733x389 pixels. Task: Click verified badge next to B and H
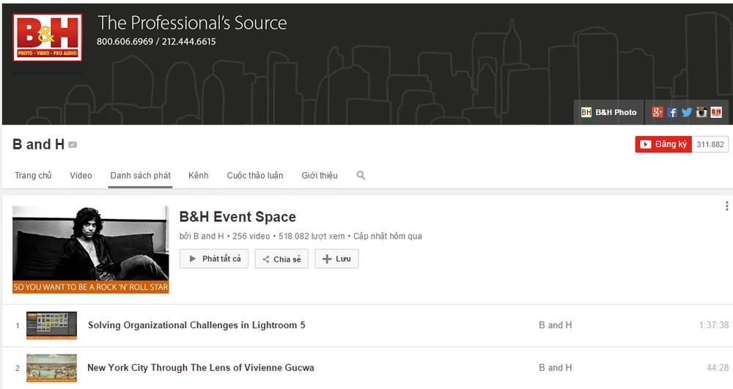coord(73,145)
